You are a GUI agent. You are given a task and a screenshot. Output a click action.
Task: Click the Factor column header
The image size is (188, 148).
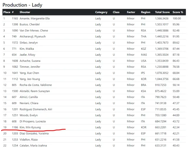pos(131,12)
